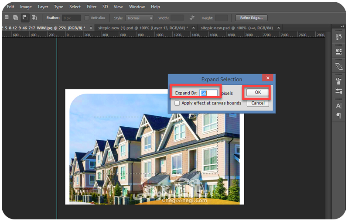
Task: Open the Character panel icon
Action: point(338,106)
